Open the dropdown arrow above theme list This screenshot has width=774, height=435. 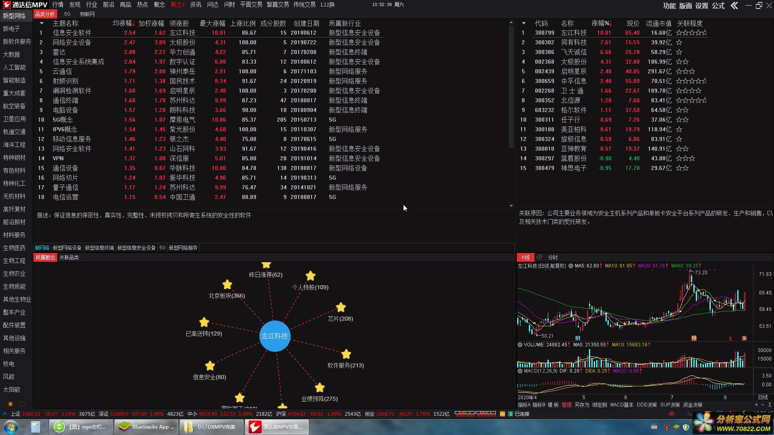42,23
